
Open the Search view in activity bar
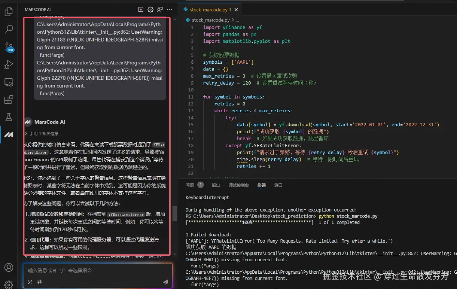[x=9, y=29]
